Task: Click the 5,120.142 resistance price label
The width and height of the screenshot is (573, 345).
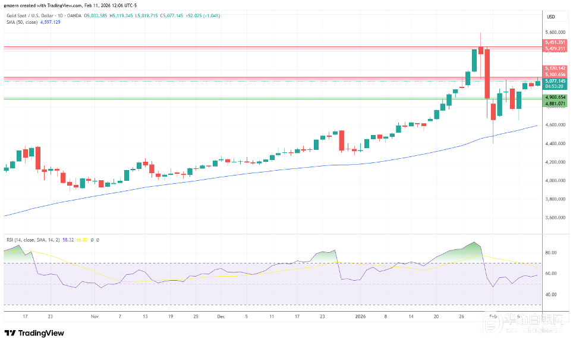Action: [553, 68]
